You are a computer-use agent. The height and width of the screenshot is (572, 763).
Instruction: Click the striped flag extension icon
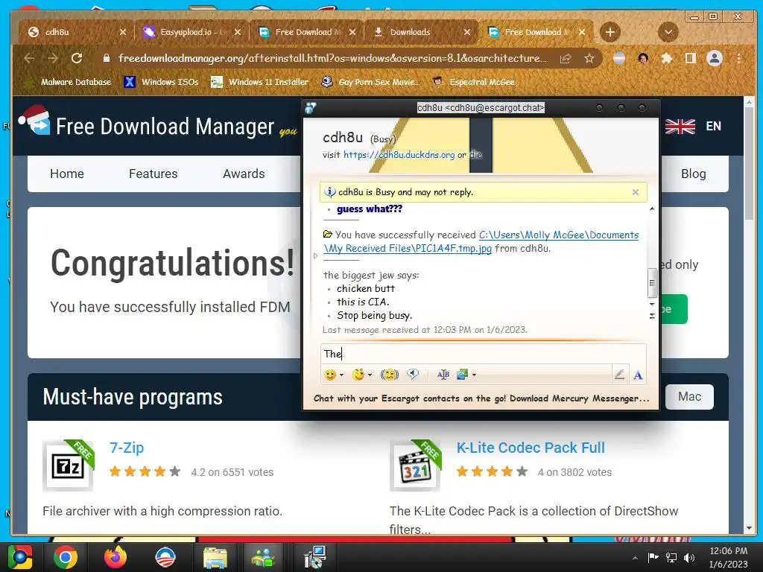[x=619, y=58]
